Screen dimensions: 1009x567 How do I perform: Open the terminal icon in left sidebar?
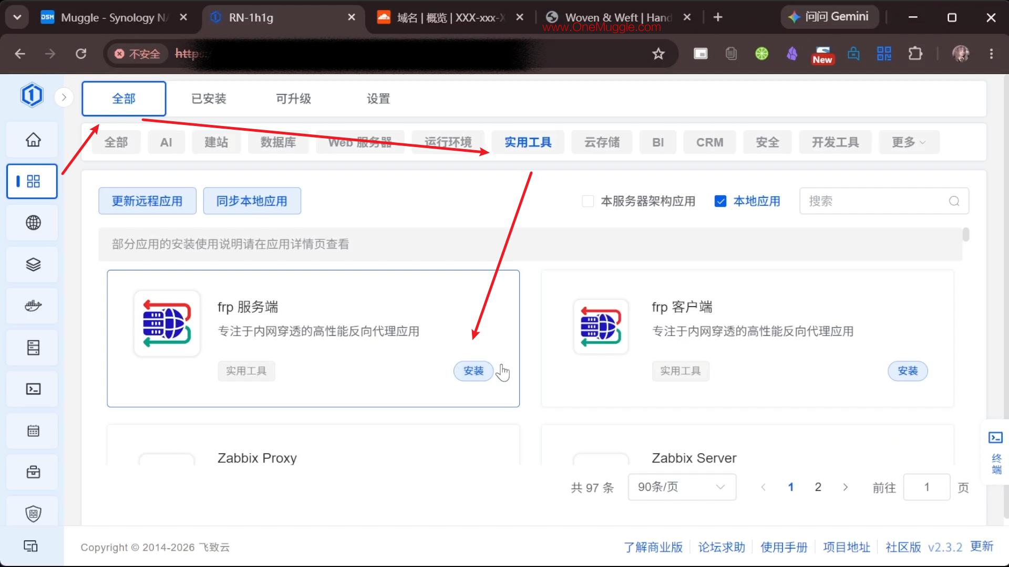[x=33, y=389]
